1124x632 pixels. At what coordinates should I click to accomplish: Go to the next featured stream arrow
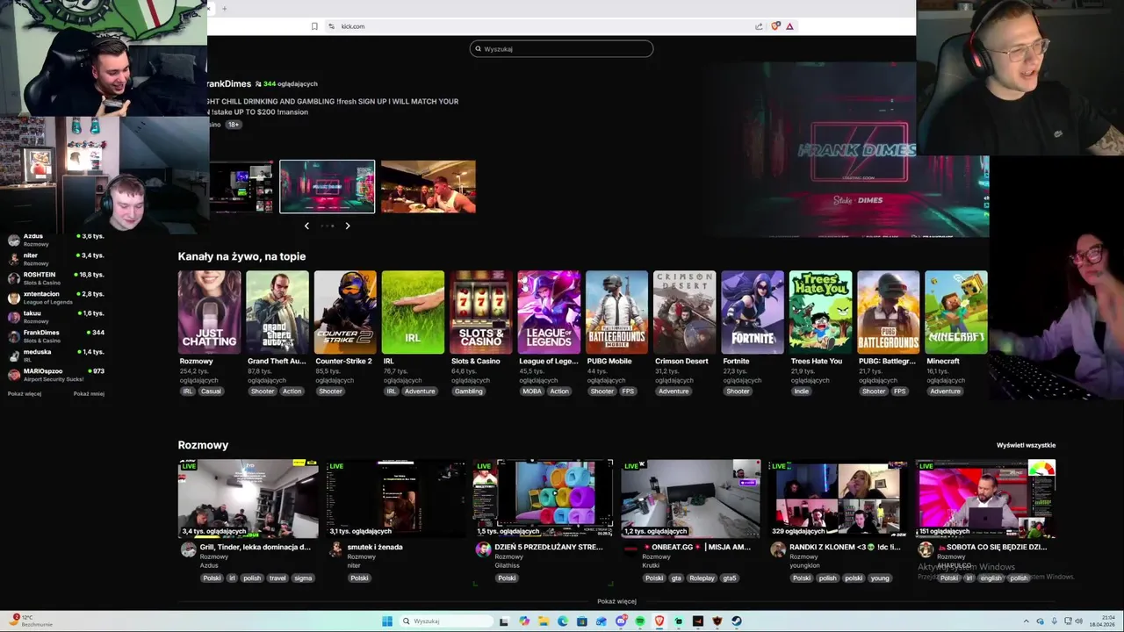click(348, 226)
